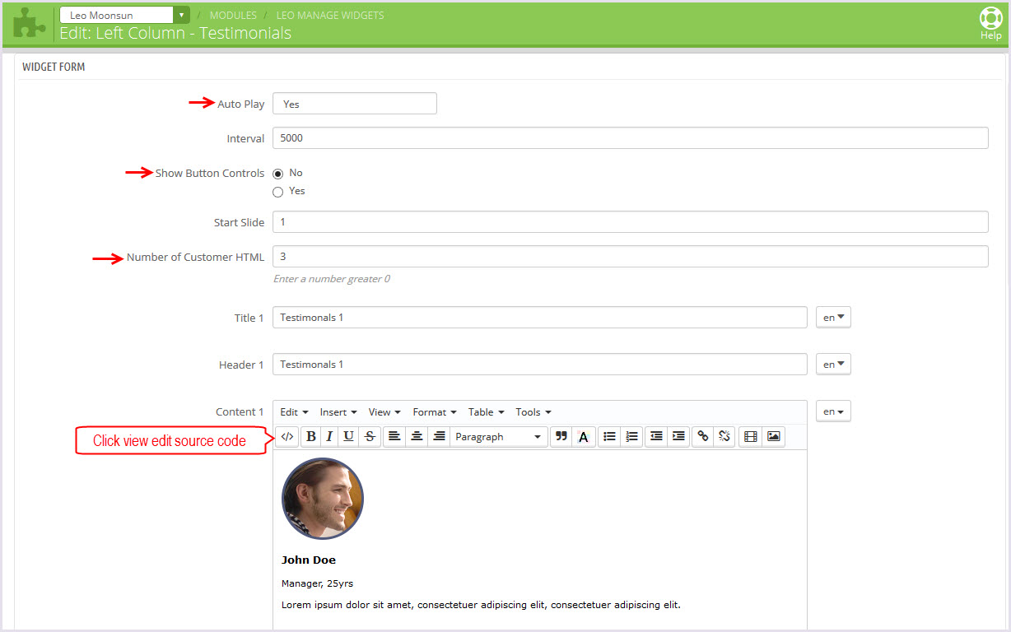
Task: Decrease indent of the paragraph
Action: tap(656, 437)
